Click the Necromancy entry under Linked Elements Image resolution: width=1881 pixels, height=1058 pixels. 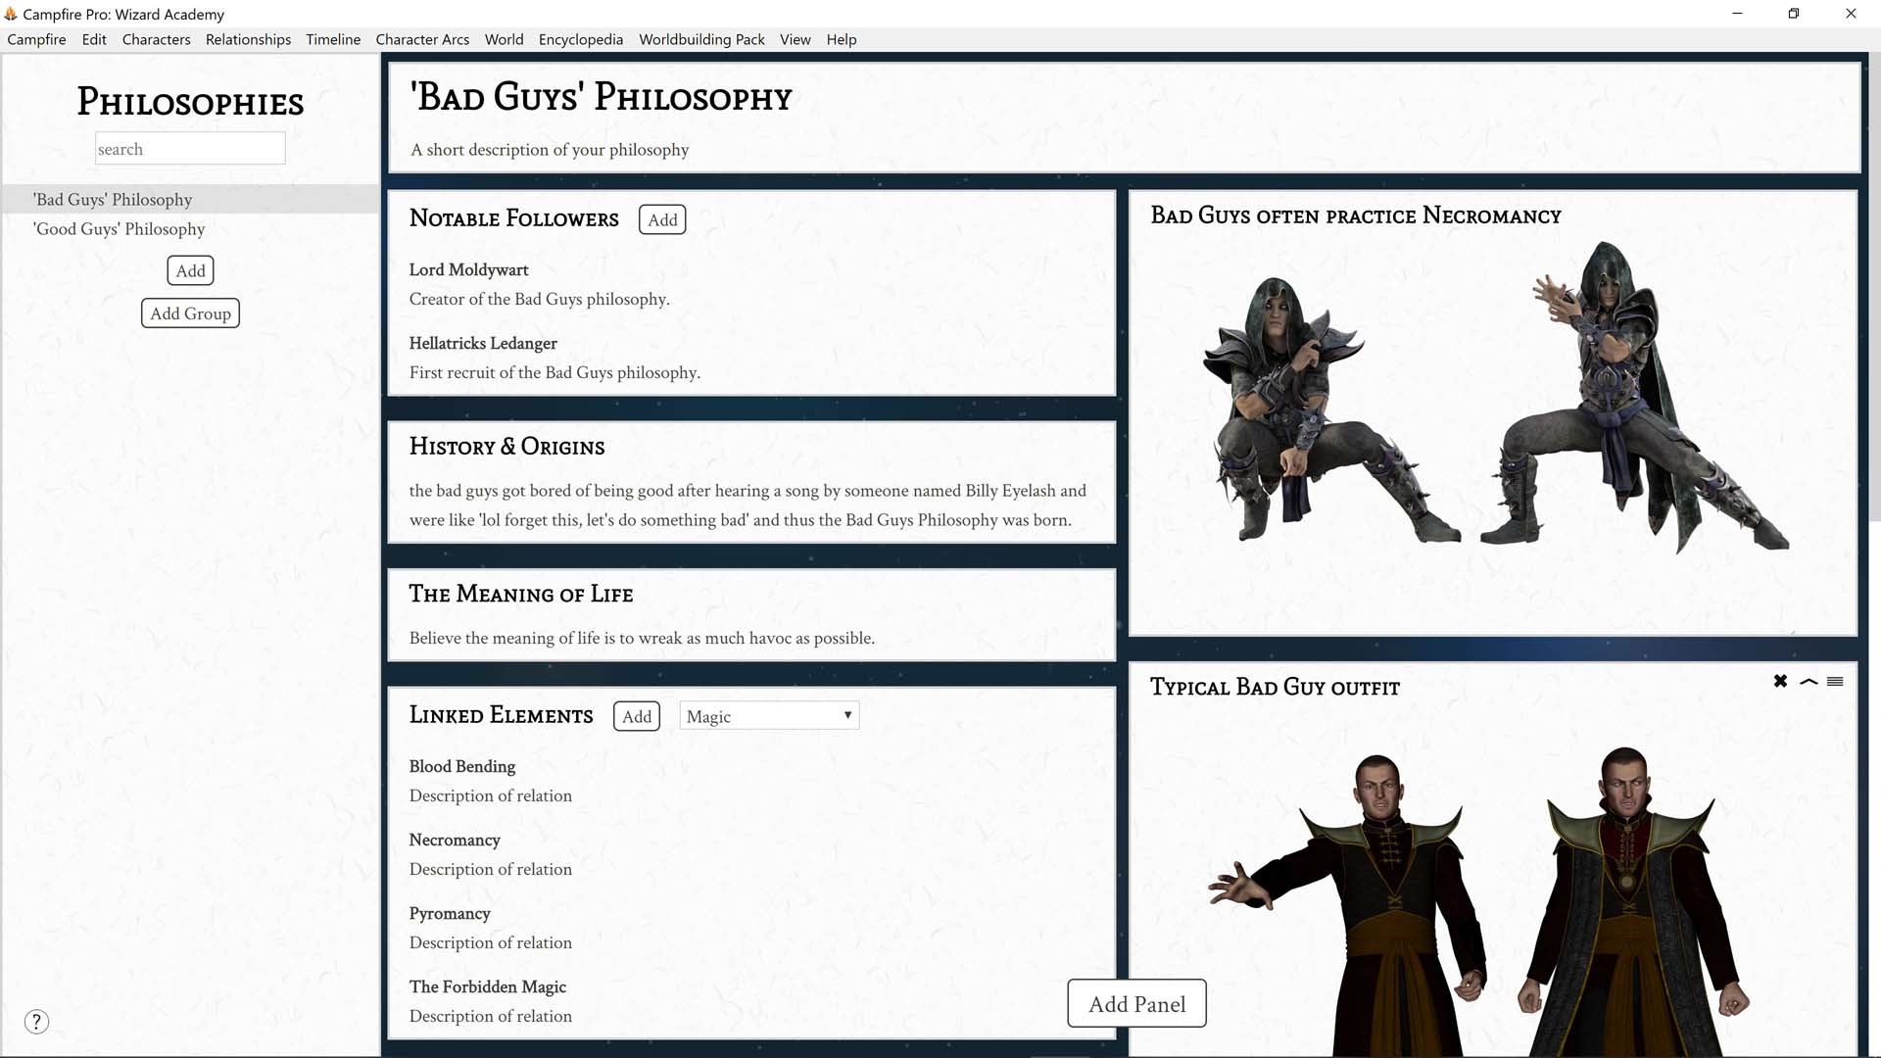click(x=454, y=840)
